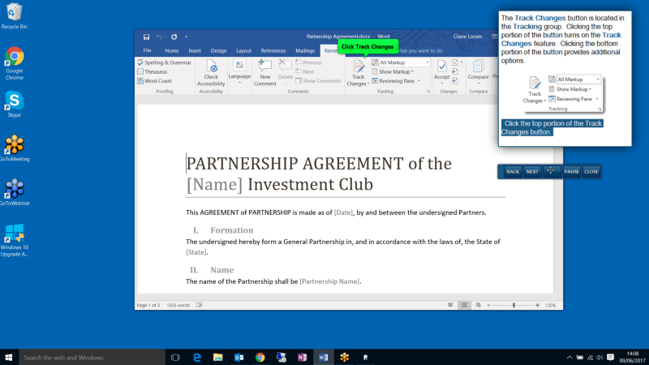This screenshot has height=365, width=649.
Task: Click Previous Change icon in Changes group
Action: pyautogui.click(x=455, y=71)
